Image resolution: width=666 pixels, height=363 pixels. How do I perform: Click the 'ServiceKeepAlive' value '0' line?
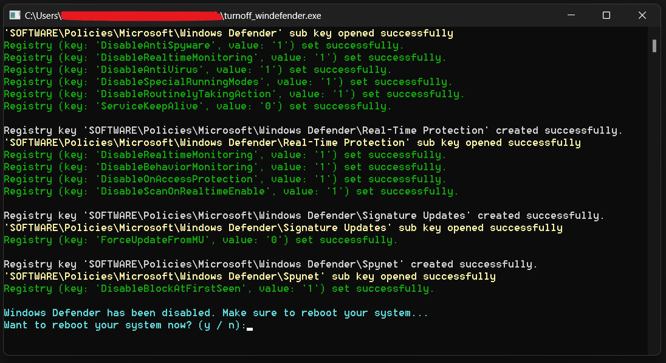click(197, 106)
